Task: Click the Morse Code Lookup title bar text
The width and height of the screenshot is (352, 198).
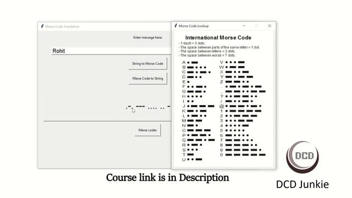Action: point(194,26)
